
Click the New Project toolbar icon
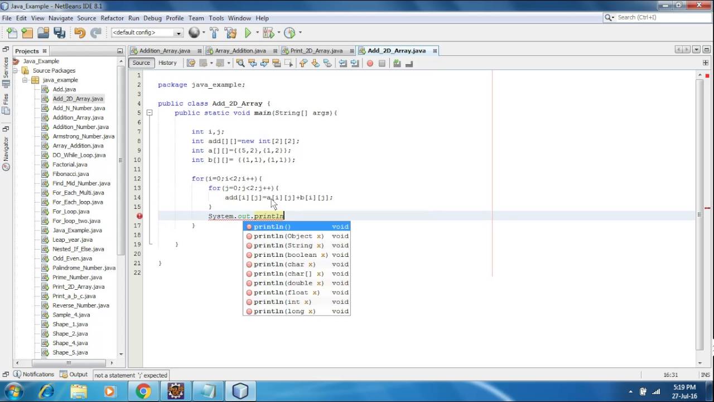point(27,33)
